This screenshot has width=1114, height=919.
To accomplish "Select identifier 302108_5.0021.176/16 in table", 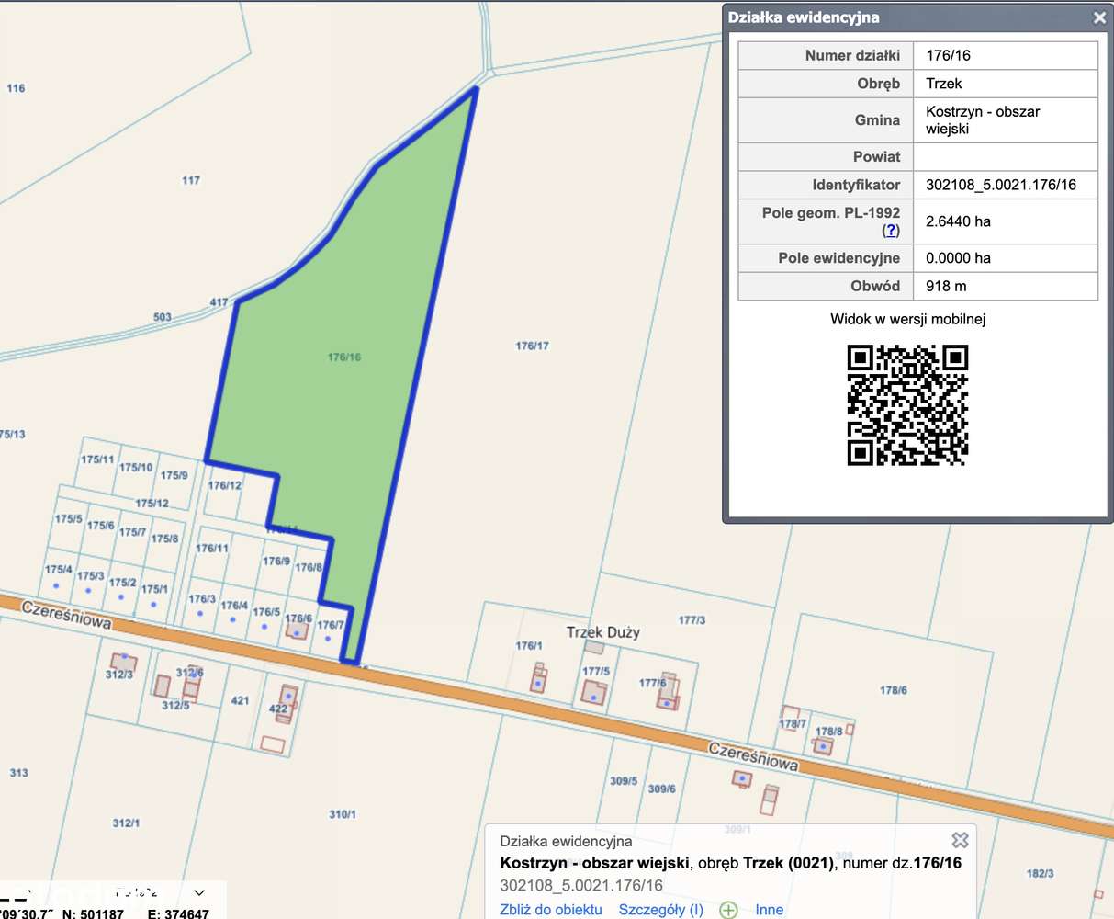I will tap(1001, 185).
